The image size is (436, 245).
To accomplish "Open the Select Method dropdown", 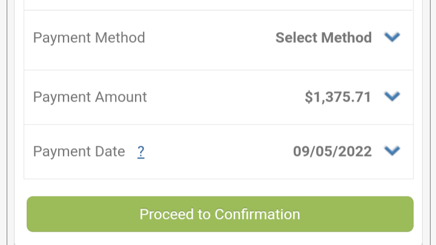I will (x=337, y=38).
